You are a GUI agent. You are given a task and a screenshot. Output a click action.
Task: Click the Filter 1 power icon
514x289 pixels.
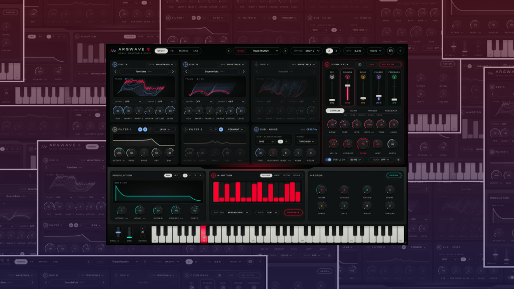coord(115,129)
